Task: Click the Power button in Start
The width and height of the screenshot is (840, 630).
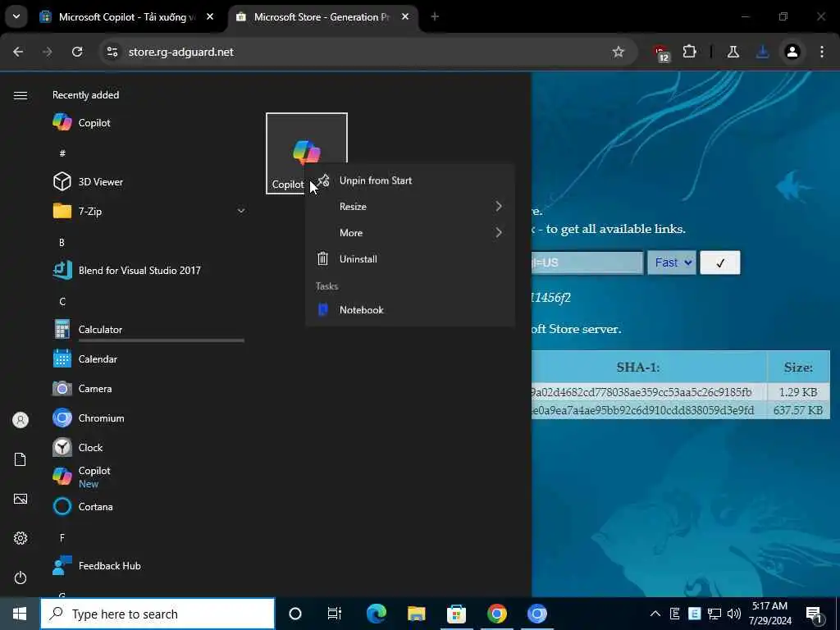Action: click(x=21, y=577)
